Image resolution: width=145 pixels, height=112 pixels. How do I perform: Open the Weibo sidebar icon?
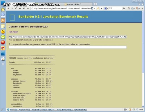pos(3,48)
